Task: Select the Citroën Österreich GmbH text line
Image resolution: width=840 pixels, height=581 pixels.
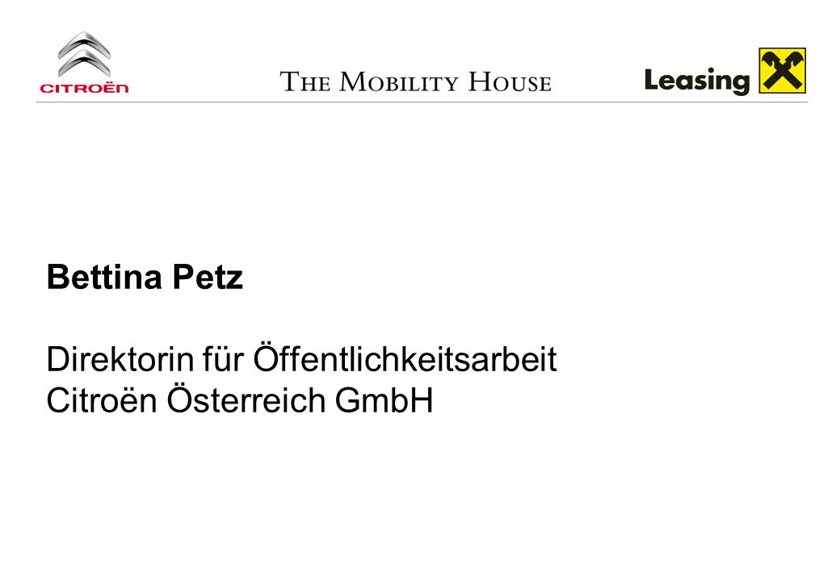Action: point(240,399)
